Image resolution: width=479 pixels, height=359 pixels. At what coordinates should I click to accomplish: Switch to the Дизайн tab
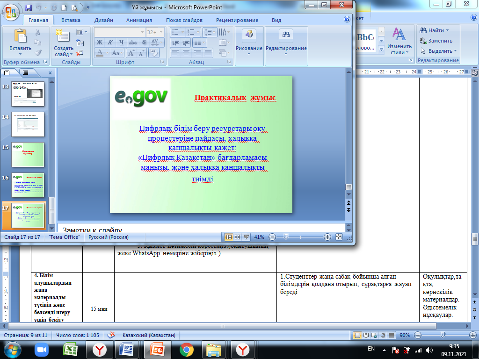point(103,20)
